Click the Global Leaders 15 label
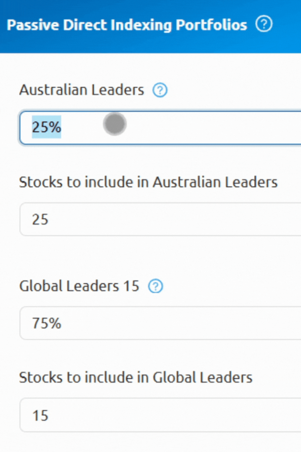Screen dimensions: 301x452 pos(79,286)
